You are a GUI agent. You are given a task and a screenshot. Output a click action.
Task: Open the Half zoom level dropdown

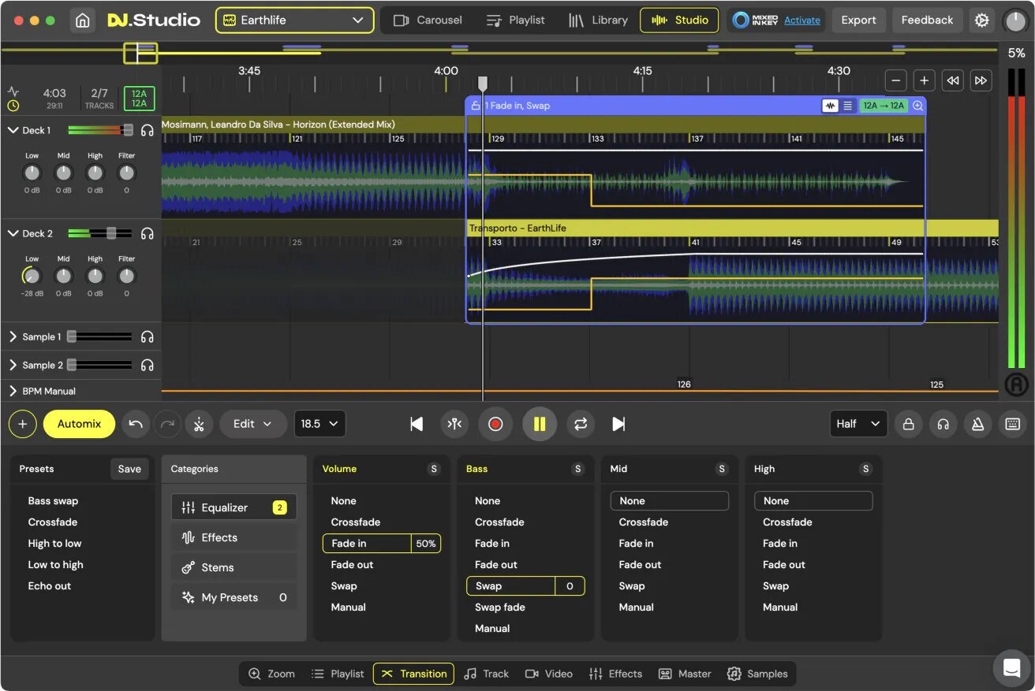tap(858, 424)
